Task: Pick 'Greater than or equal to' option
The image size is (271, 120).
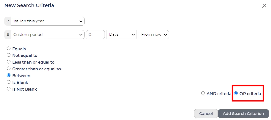Action: pyautogui.click(x=9, y=69)
